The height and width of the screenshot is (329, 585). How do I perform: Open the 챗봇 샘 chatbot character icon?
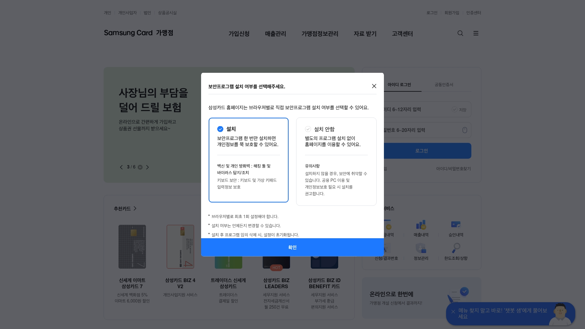pos(562,314)
